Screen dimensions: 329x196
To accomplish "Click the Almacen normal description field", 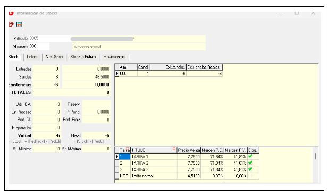I will pyautogui.click(x=139, y=47).
